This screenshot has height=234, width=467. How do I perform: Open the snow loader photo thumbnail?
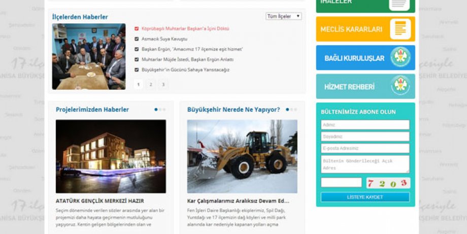[x=242, y=156]
